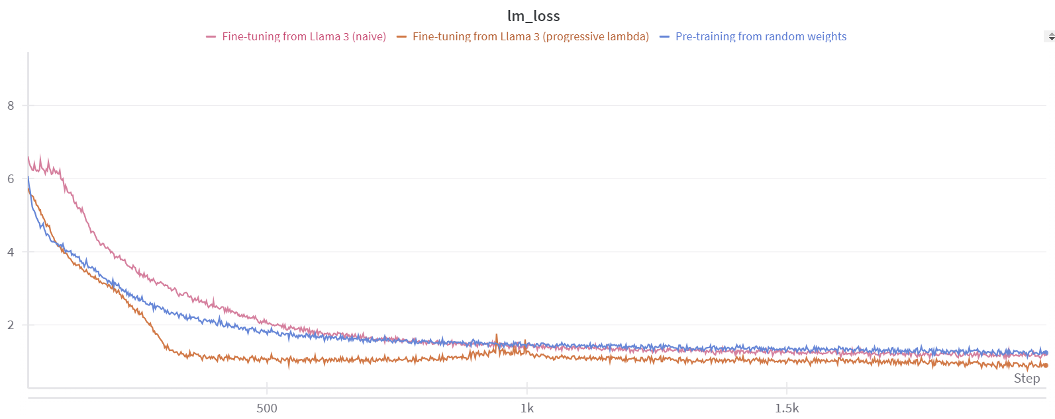Click the legend scroll arrows icon
Image resolution: width=1055 pixels, height=419 pixels.
click(x=1050, y=37)
